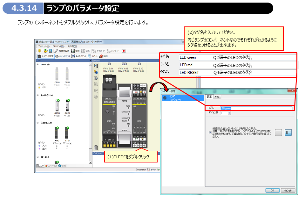
Task: Click the 接続 connect toolbar icon
Action: tap(75, 51)
